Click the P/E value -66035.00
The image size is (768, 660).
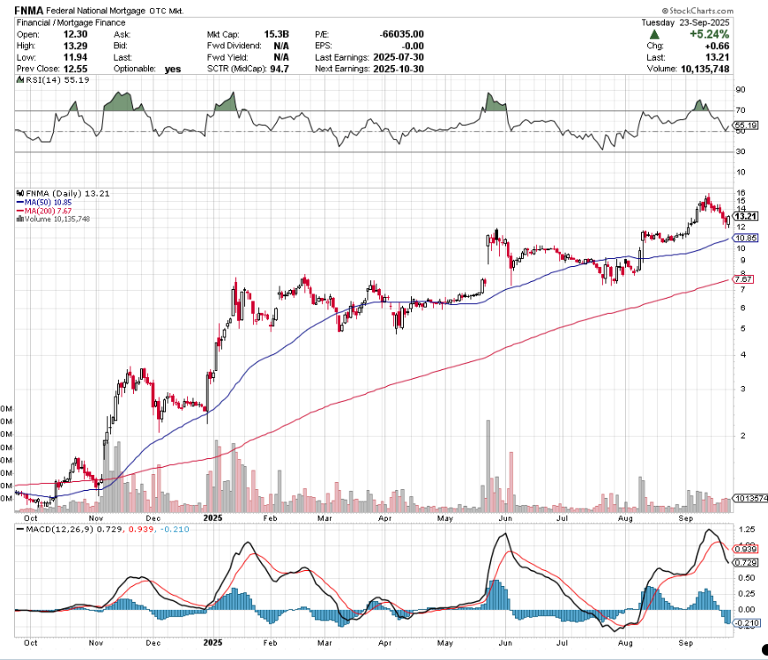(x=401, y=34)
